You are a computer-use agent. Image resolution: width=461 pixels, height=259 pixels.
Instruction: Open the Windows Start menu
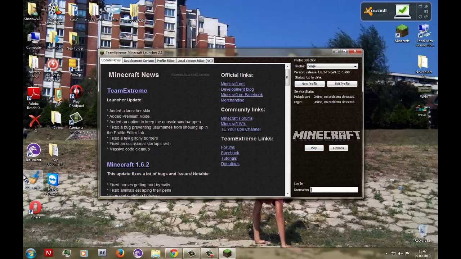[31, 254]
